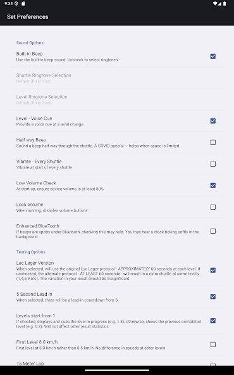
Task: Uncheck the Luc Leger Version checkbox
Action: click(x=212, y=270)
